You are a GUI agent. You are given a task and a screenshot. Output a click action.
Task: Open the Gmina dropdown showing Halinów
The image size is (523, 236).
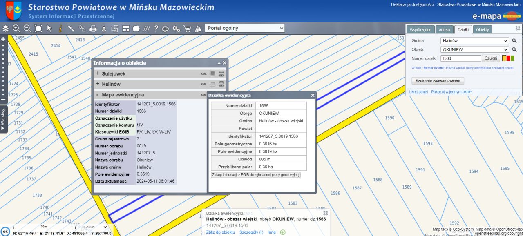click(x=474, y=41)
